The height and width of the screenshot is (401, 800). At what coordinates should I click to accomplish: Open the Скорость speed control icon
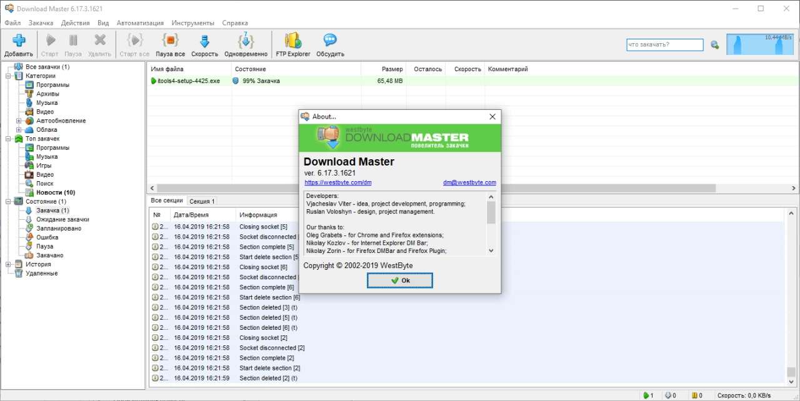click(x=204, y=41)
